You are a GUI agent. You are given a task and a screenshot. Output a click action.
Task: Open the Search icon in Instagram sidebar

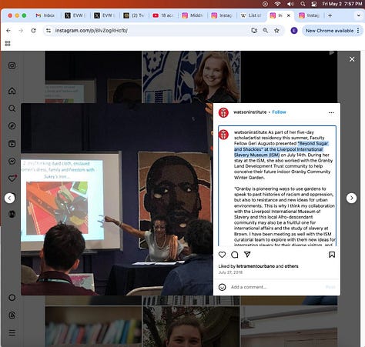[x=12, y=108]
